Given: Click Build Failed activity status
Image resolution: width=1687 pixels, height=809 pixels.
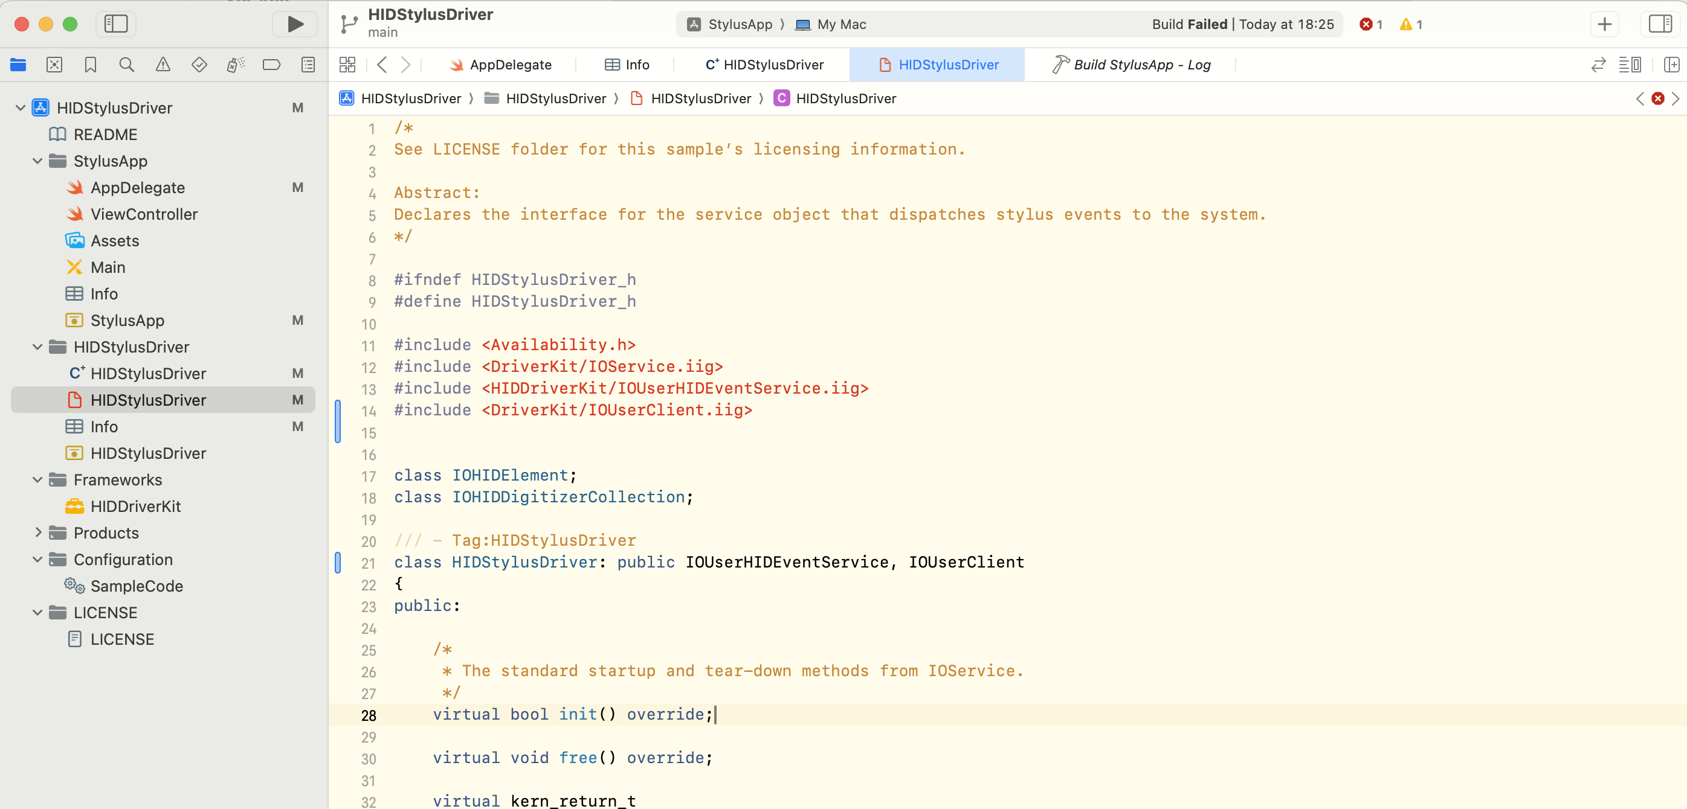Looking at the screenshot, I should pyautogui.click(x=1242, y=24).
